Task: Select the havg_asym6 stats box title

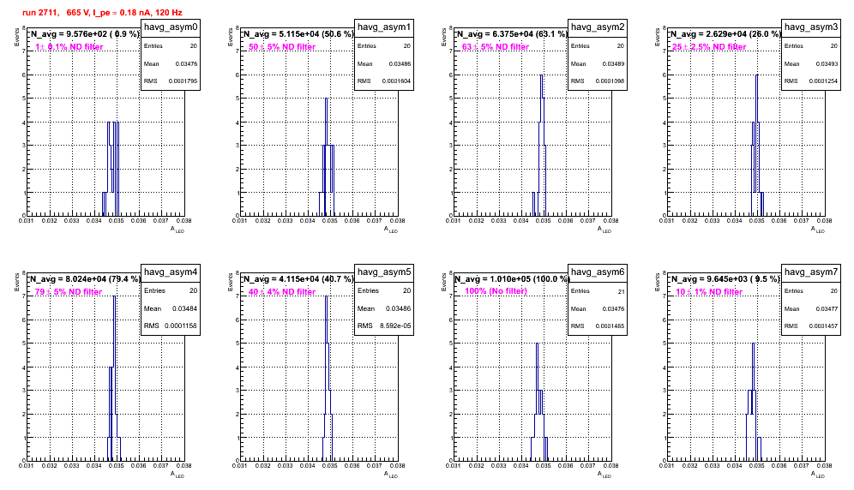Action: [598, 272]
